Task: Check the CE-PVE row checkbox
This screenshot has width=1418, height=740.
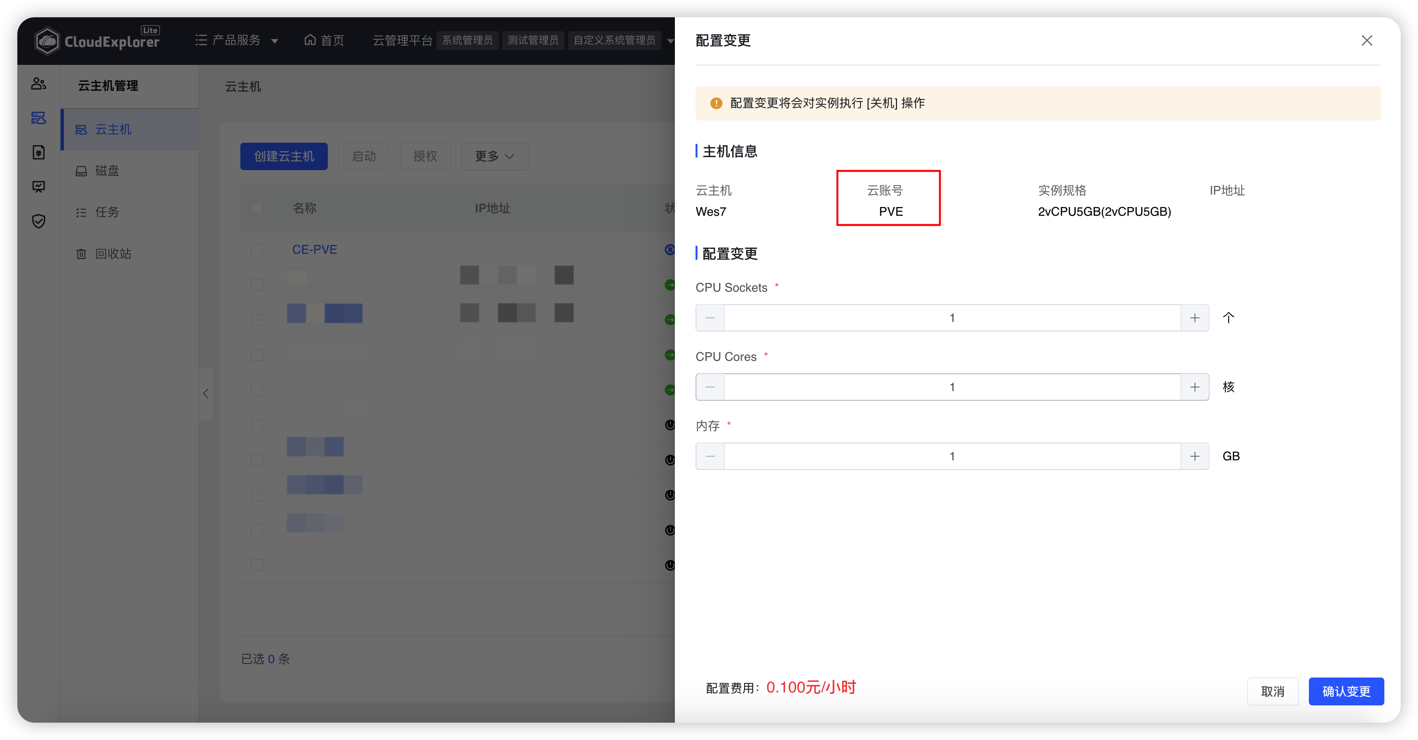Action: point(257,250)
